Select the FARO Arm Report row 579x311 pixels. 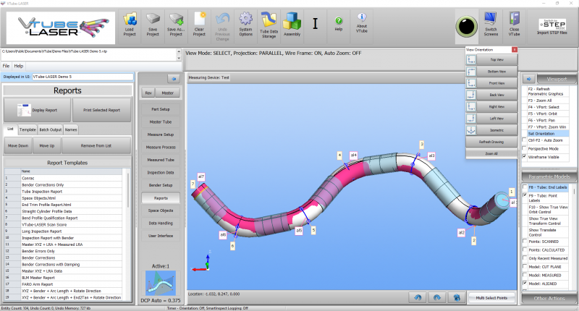click(x=63, y=284)
